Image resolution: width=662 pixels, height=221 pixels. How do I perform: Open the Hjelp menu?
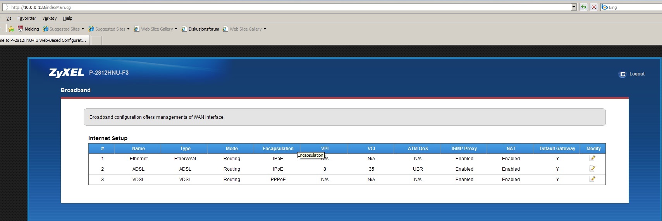[x=67, y=18]
